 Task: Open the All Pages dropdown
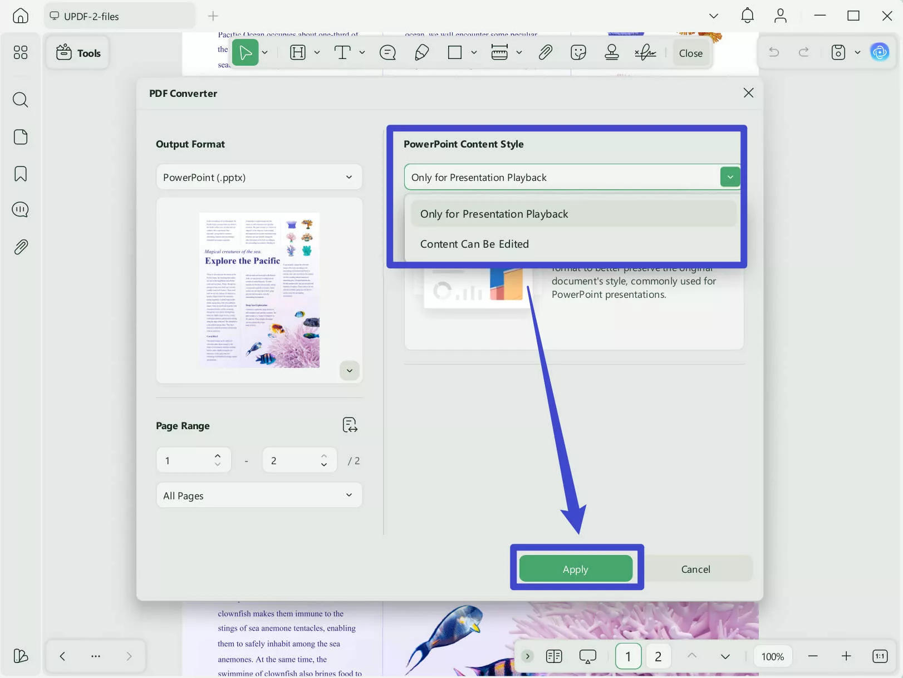[259, 495]
